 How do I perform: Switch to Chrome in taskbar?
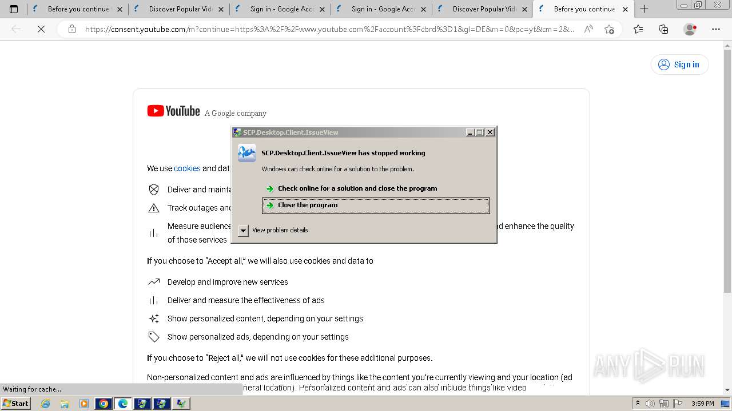104,404
